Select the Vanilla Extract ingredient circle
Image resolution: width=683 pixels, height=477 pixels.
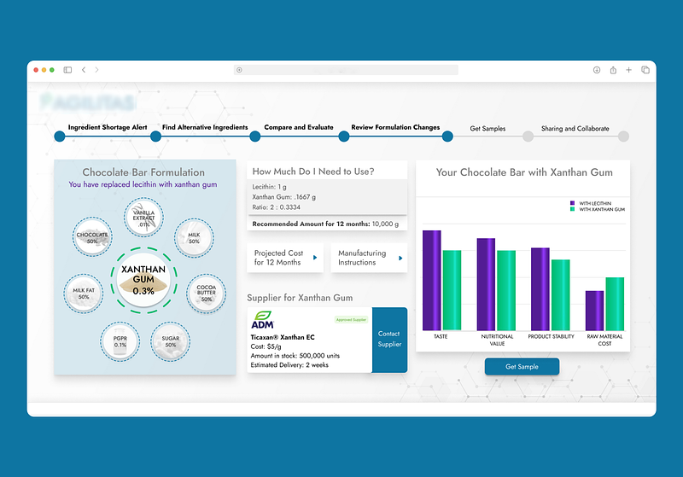point(143,217)
